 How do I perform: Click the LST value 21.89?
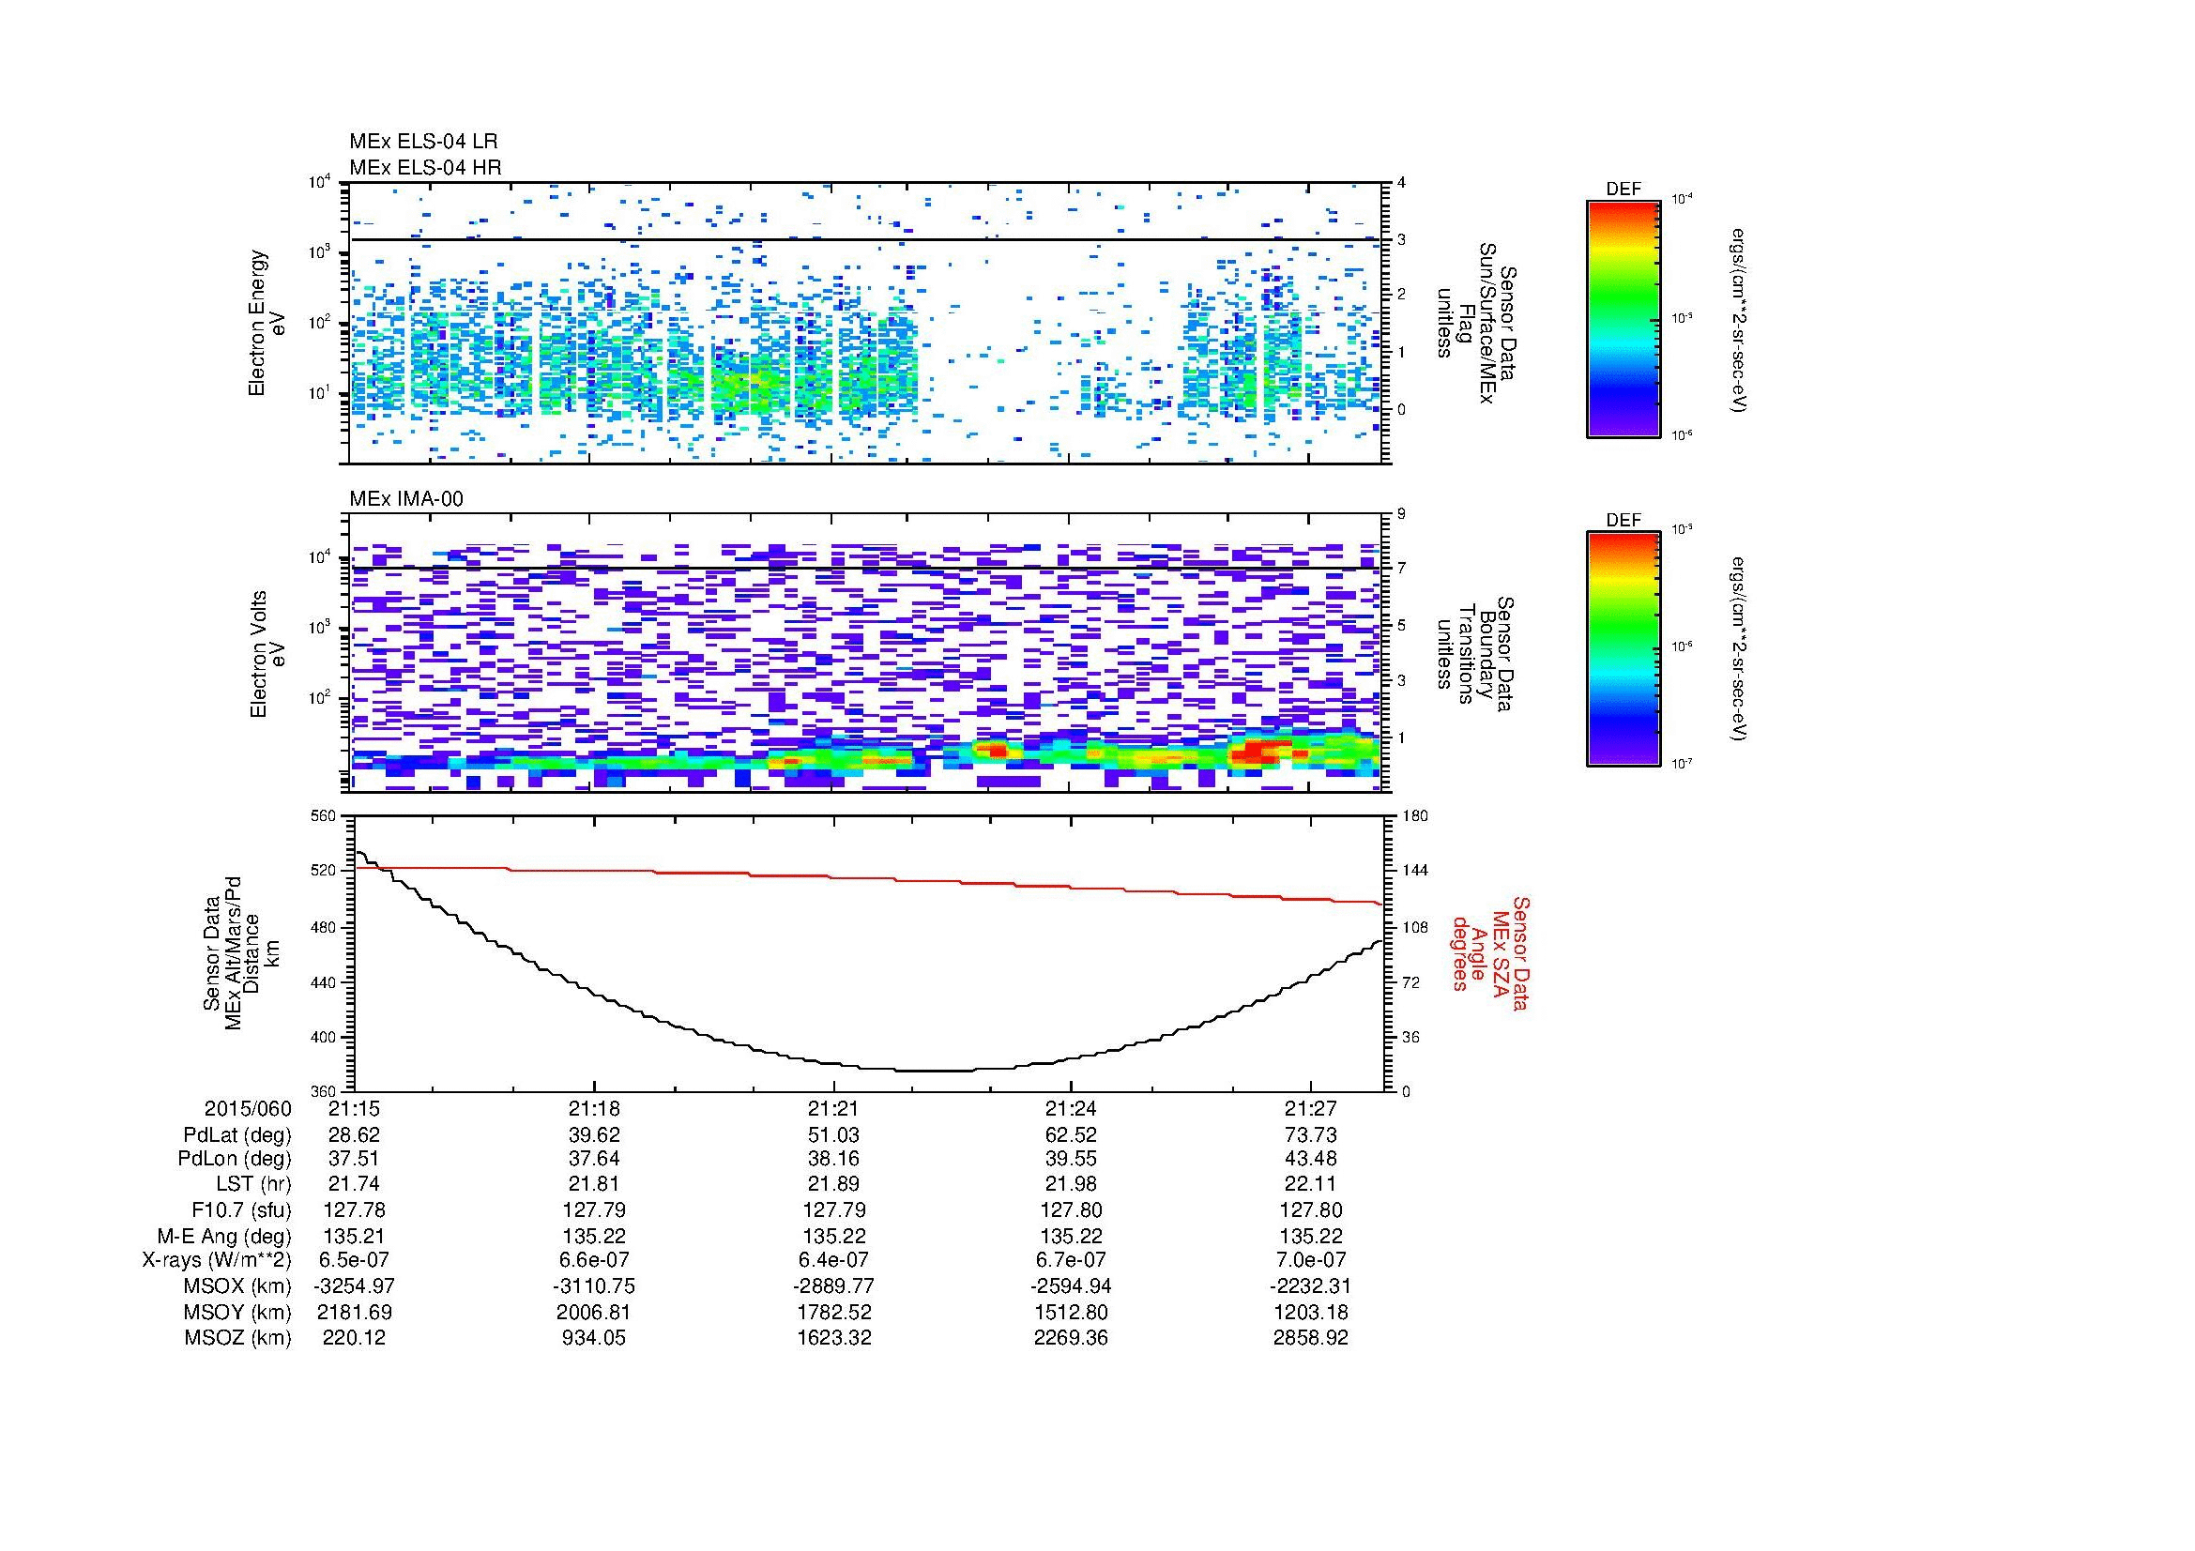tap(832, 1185)
